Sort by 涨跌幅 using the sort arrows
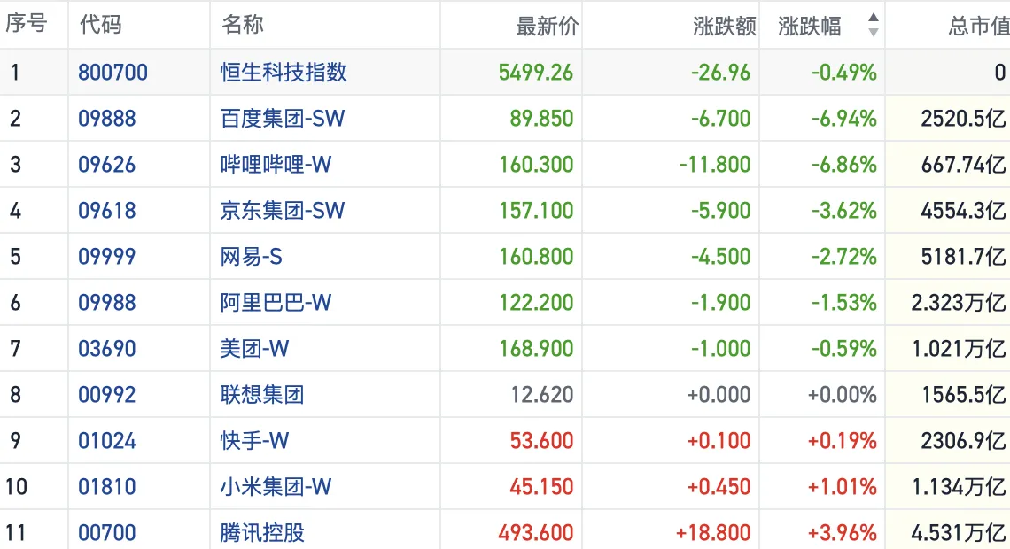Screen dimensions: 1010x549 pos(873,25)
